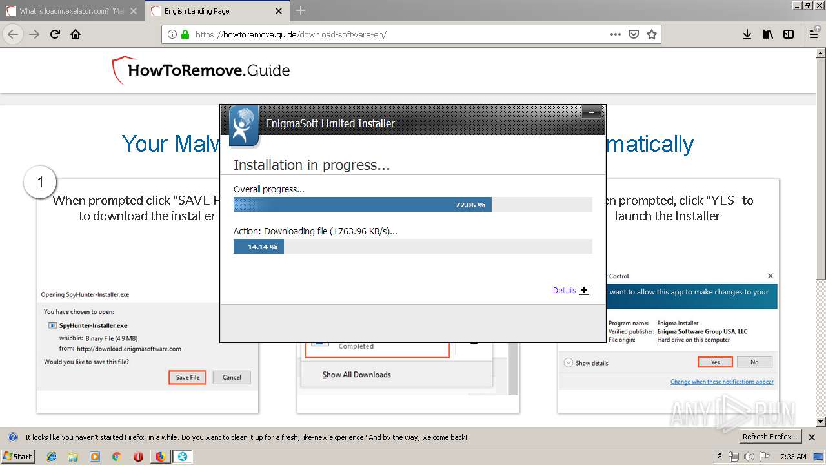Click the browser forward arrow

34,34
